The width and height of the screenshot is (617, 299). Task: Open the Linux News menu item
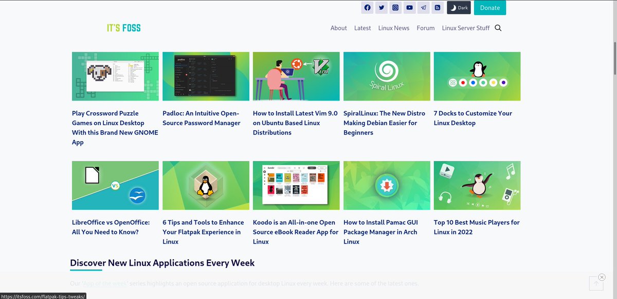(x=394, y=28)
